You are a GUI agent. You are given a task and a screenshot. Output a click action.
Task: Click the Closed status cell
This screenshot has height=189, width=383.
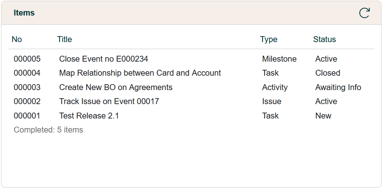pos(328,73)
